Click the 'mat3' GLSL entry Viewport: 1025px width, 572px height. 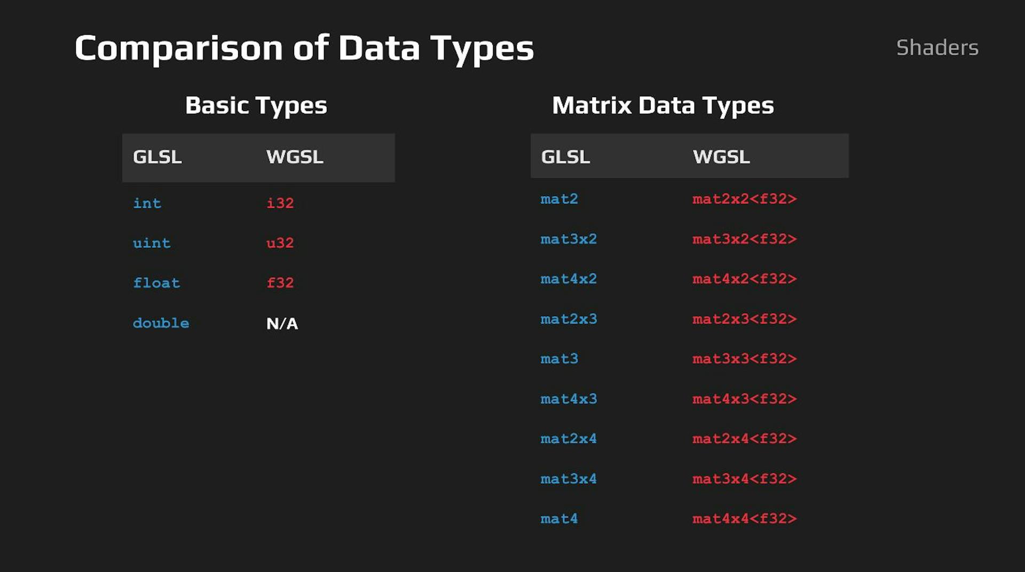coord(559,359)
